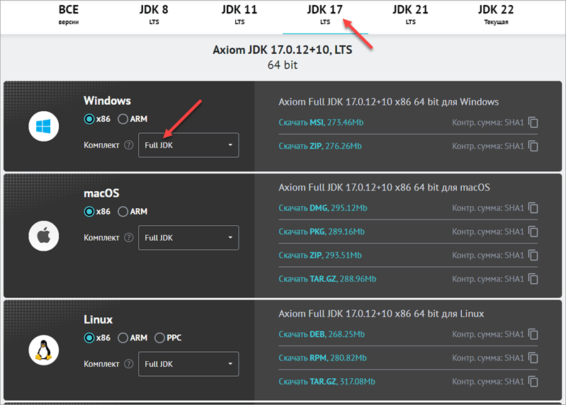Open the ВСЕ версии tab
566x405 pixels.
tap(69, 15)
